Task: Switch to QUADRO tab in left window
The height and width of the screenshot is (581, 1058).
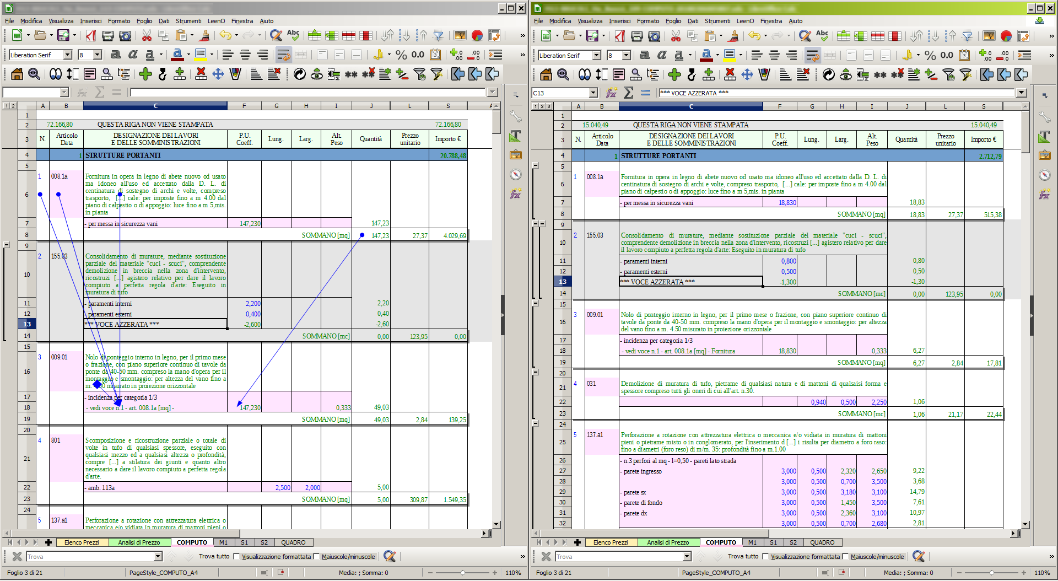Action: pyautogui.click(x=293, y=542)
